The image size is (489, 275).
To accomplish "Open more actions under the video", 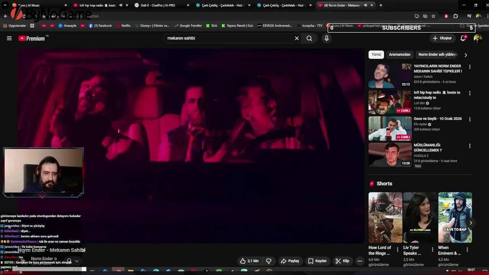I will point(359,261).
